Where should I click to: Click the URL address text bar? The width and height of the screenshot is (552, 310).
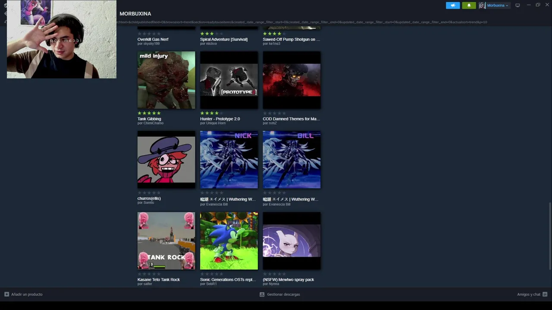[x=302, y=22]
